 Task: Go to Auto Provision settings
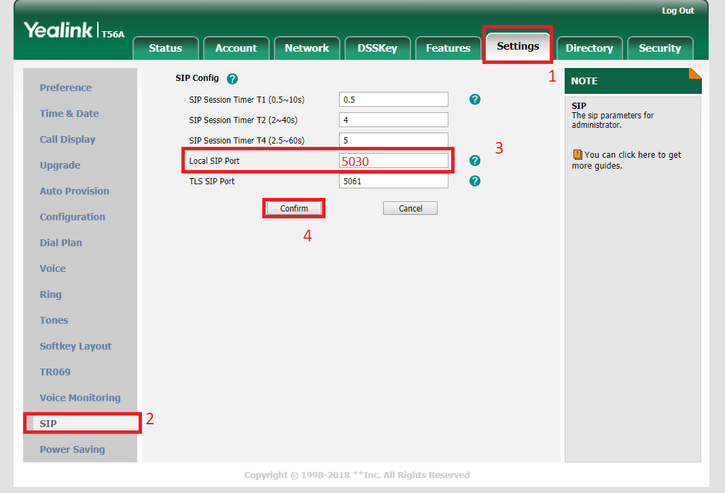pyautogui.click(x=75, y=191)
